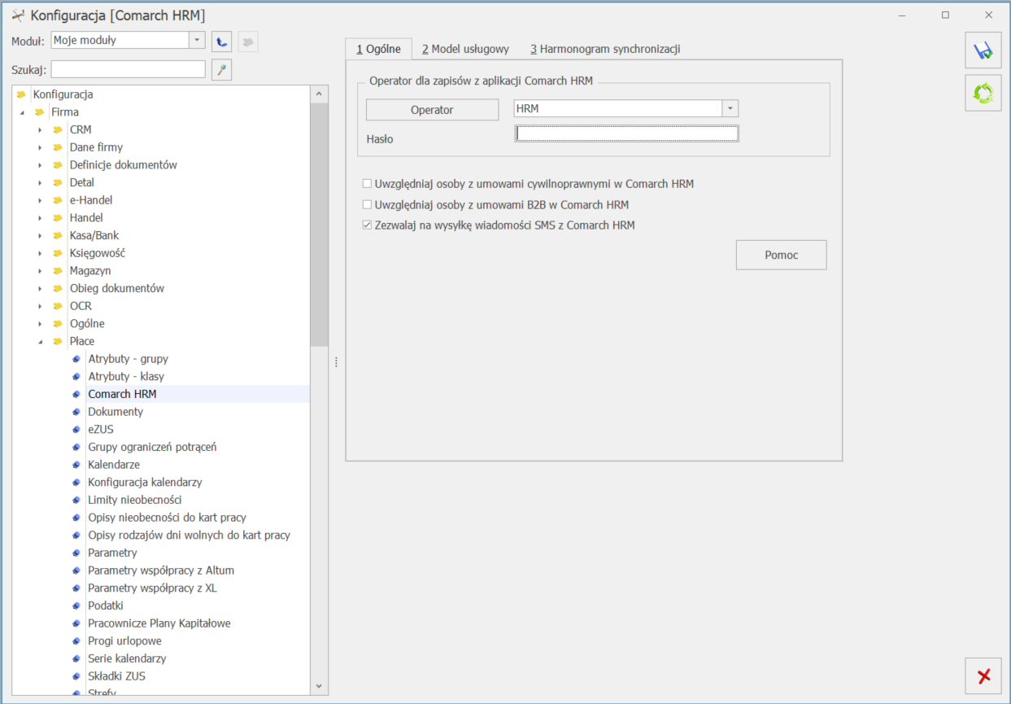Click the blue item icon beside eZUS
Screen dimensions: 1011x704
click(x=76, y=430)
